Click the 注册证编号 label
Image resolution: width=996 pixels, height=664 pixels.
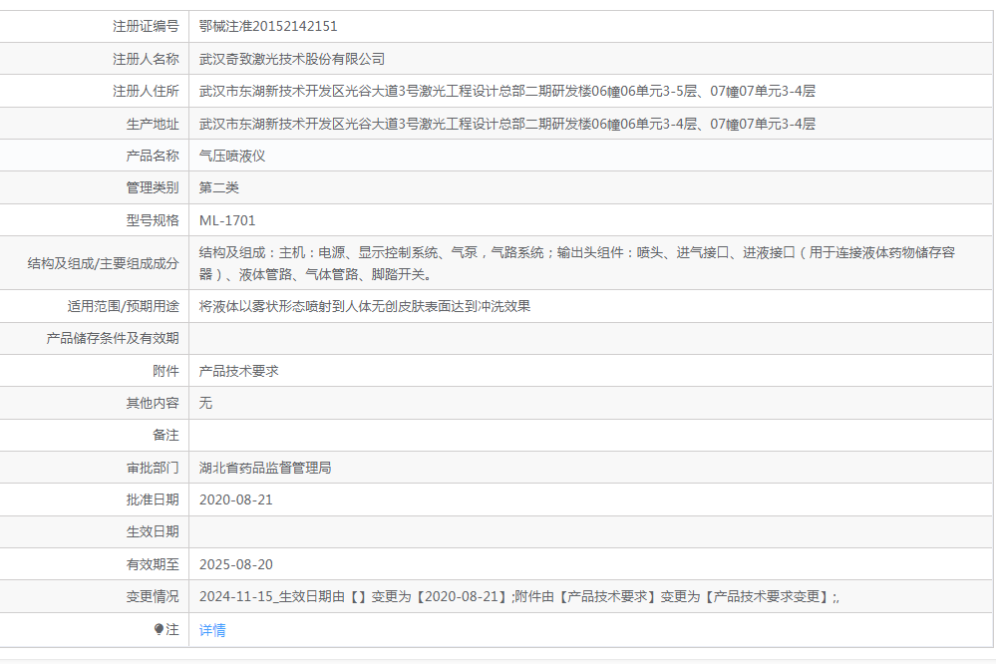click(x=147, y=26)
